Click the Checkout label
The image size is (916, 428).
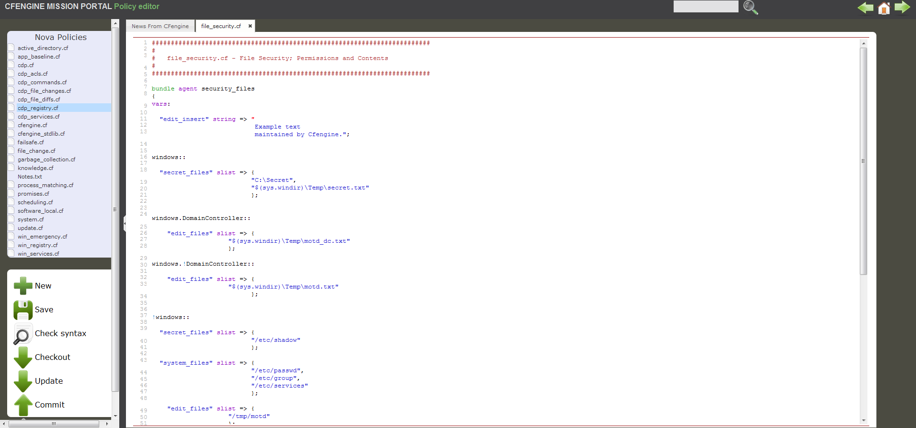coord(52,358)
